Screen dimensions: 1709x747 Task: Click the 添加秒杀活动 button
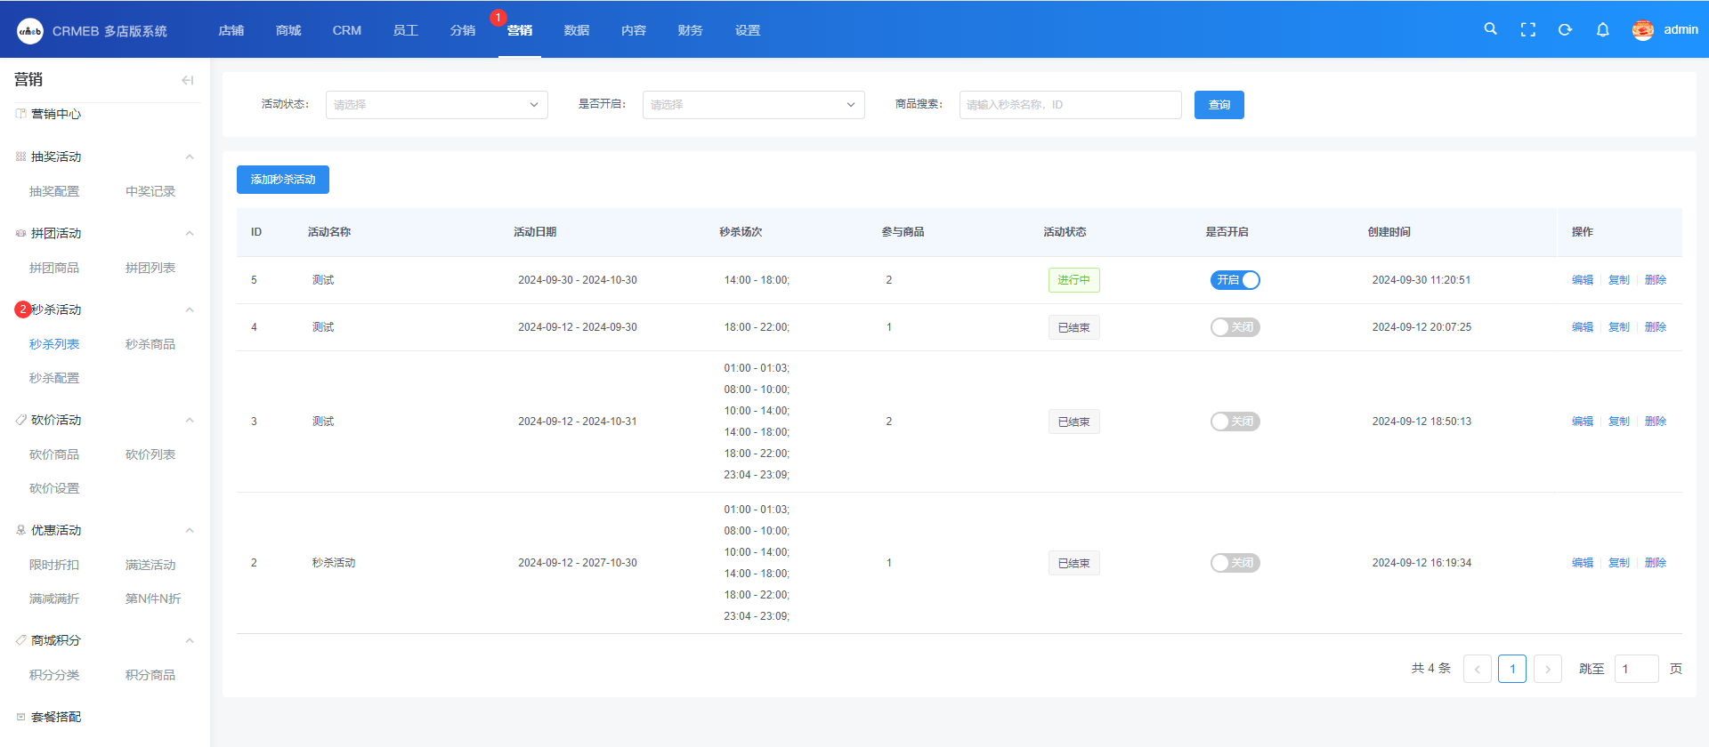tap(282, 180)
